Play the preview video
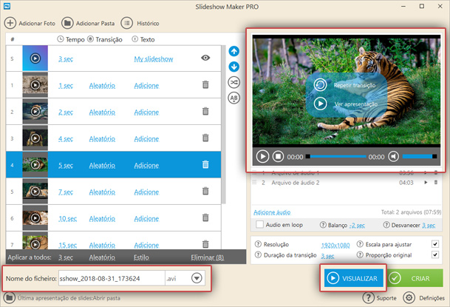 pyautogui.click(x=262, y=157)
